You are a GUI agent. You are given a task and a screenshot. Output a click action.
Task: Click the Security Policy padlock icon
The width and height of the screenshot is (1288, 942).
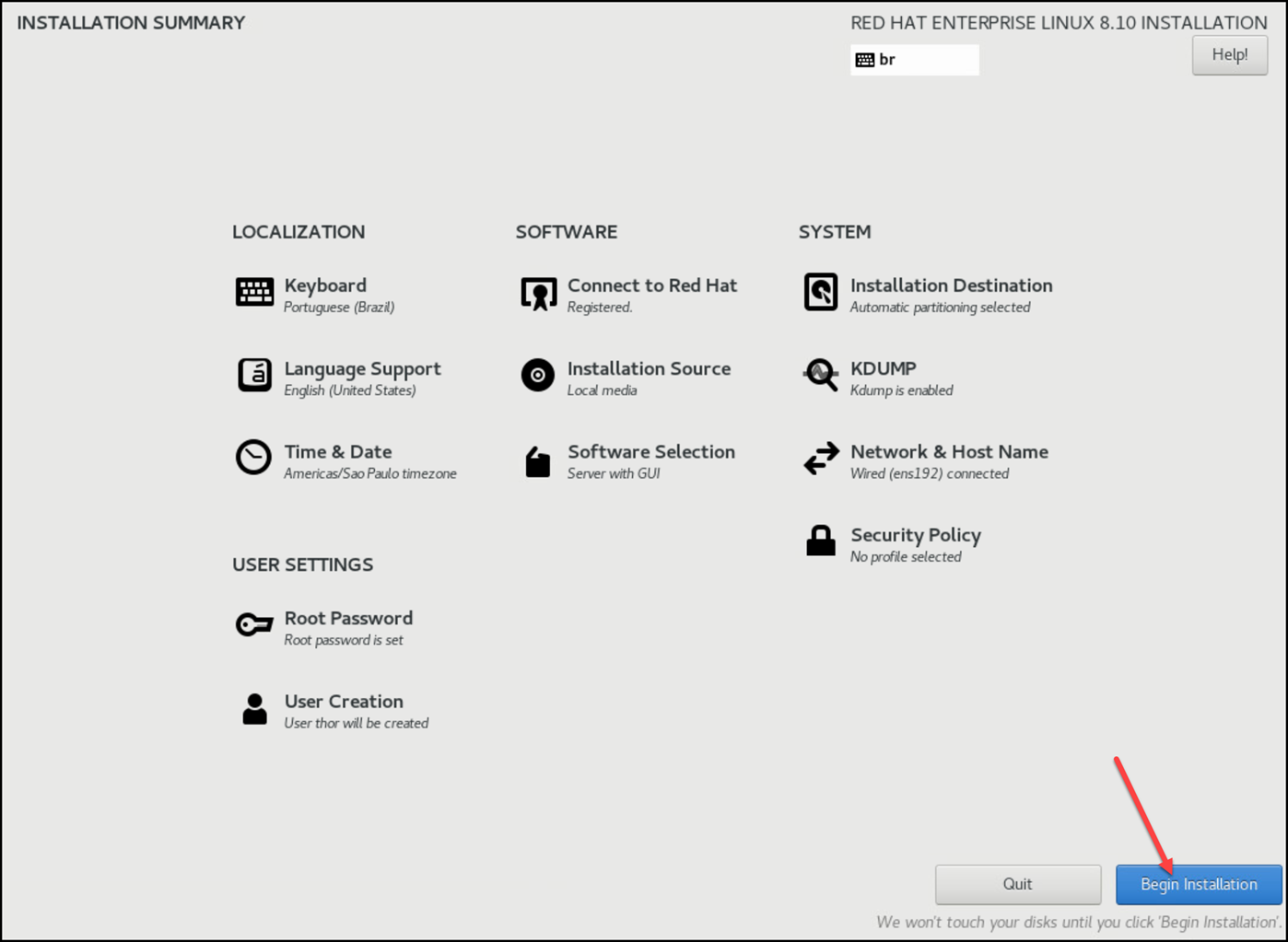pos(820,541)
